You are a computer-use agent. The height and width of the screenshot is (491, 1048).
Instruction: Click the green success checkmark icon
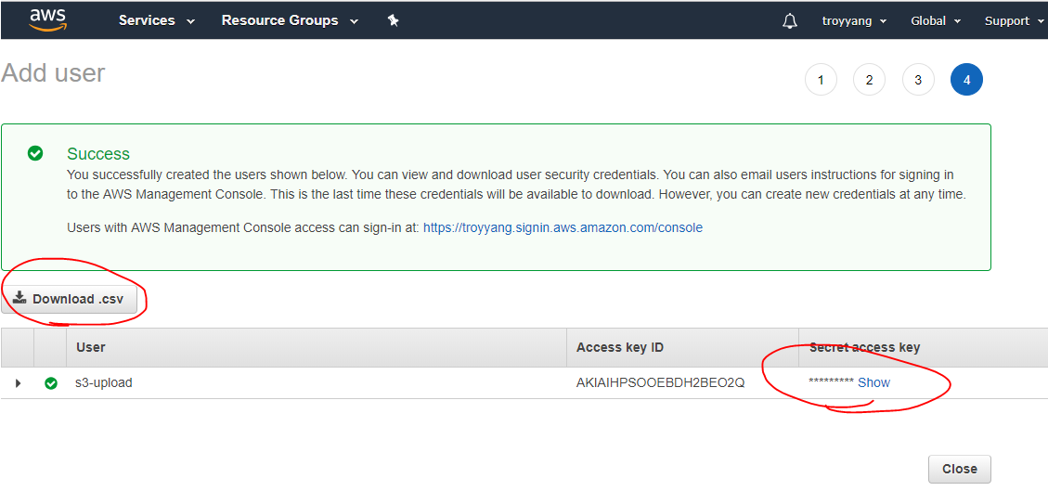[x=35, y=153]
